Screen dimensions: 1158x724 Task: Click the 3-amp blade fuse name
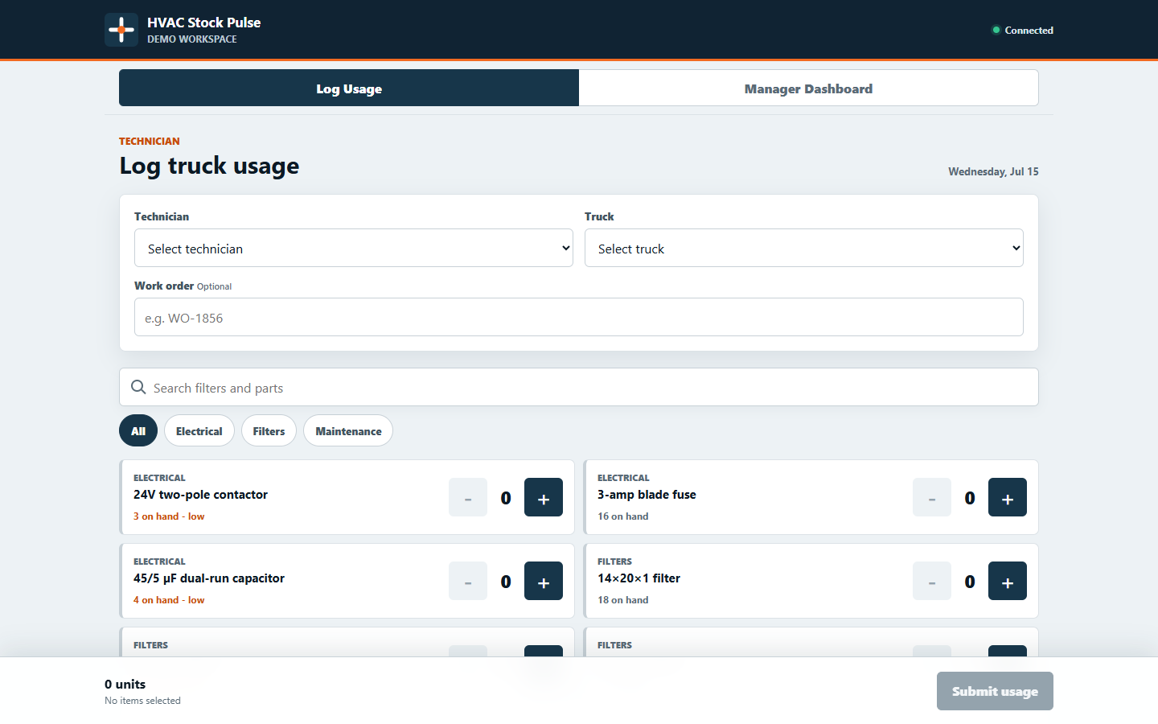point(647,495)
